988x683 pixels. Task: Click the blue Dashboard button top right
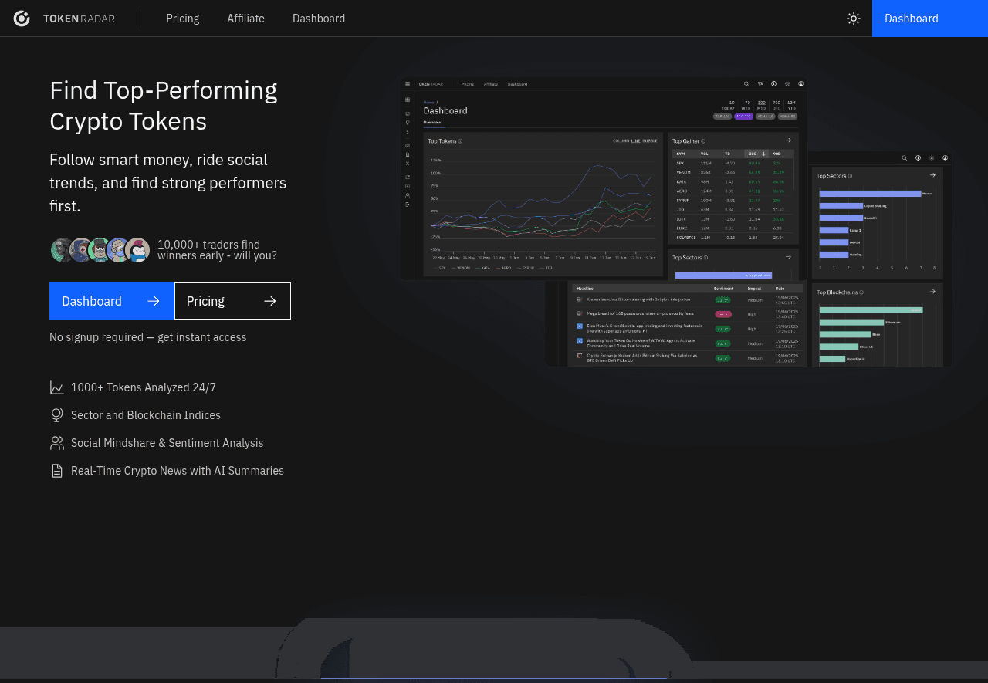pyautogui.click(x=911, y=18)
